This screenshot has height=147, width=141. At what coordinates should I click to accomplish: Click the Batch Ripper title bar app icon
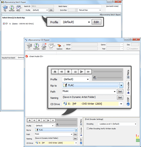tap(2, 2)
